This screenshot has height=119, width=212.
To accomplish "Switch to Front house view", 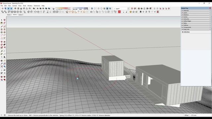I will pyautogui.click(x=21, y=9).
